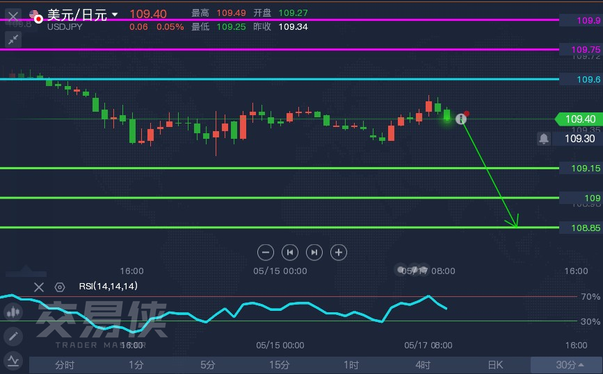Screen dimensions: 603x374
Task: Click the 30% RSI oversold label
Action: pos(590,321)
